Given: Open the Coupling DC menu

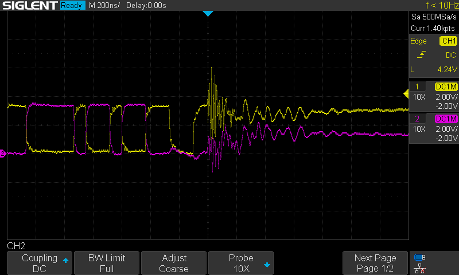Looking at the screenshot, I should click(x=40, y=263).
